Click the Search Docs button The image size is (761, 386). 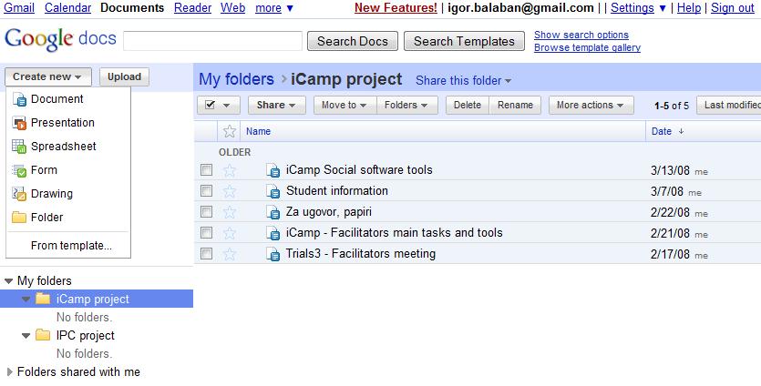pos(353,41)
